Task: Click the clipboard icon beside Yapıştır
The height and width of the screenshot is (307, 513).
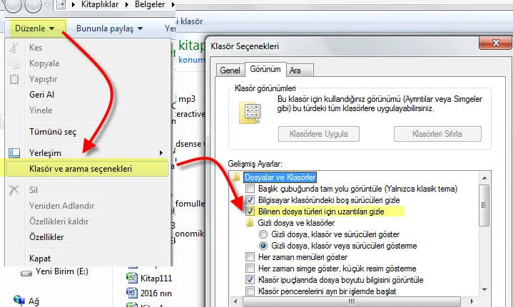Action: (14, 79)
